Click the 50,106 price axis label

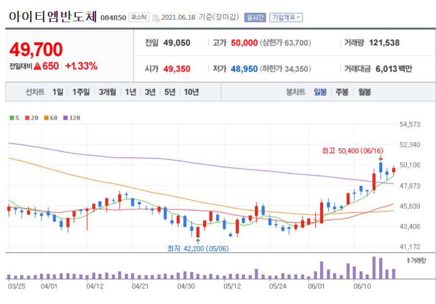tap(410, 165)
